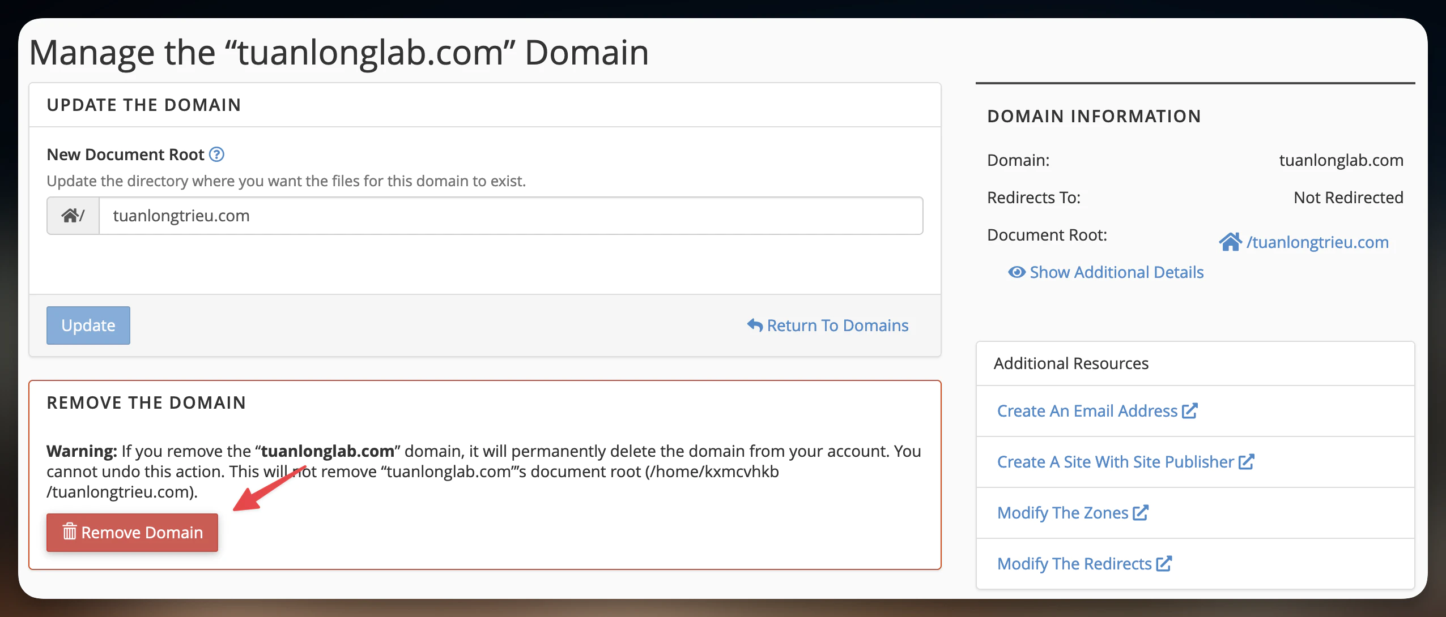Click the trash can icon on Remove Domain
The height and width of the screenshot is (617, 1446).
[x=69, y=532]
